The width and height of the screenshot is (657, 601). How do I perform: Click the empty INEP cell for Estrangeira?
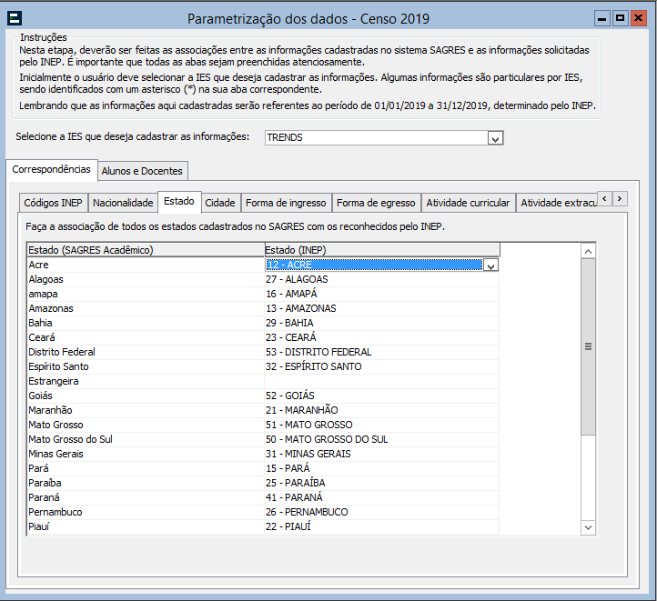[380, 381]
